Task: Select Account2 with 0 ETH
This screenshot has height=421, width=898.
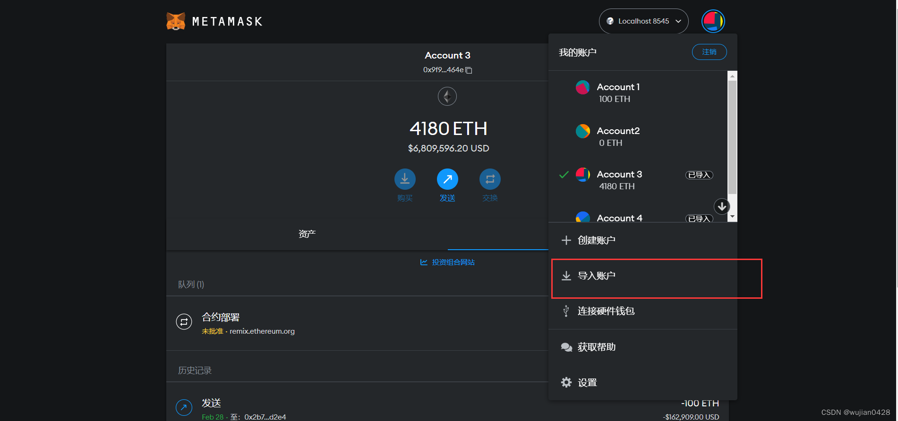Action: 638,136
